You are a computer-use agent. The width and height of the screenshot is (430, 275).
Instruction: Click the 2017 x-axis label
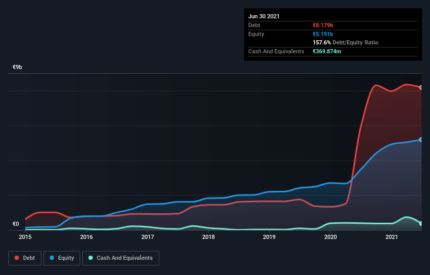coord(148,237)
